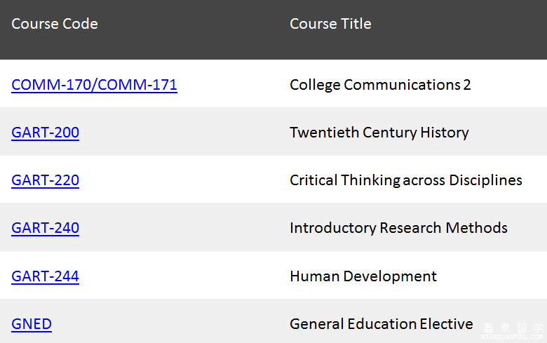
Task: Click the GART-240 hyperlink
Action: (x=45, y=228)
